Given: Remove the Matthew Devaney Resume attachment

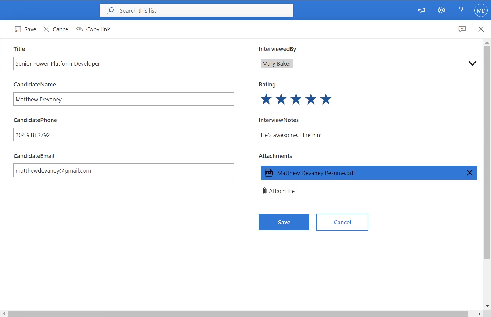Looking at the screenshot, I should click(x=469, y=173).
